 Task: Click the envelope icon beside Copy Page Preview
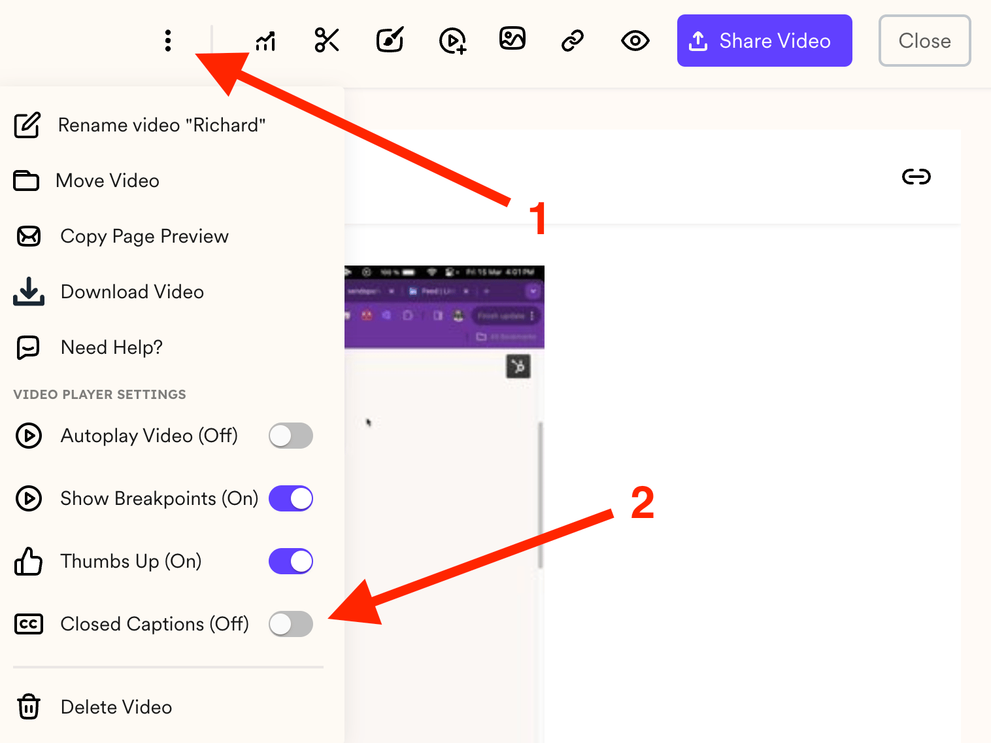tap(29, 236)
